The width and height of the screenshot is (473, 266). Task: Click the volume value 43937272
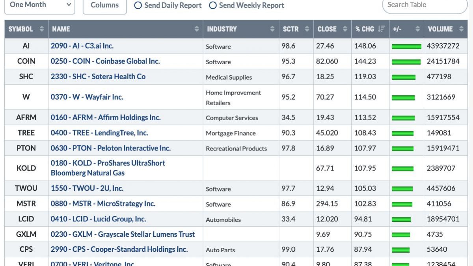coord(443,46)
